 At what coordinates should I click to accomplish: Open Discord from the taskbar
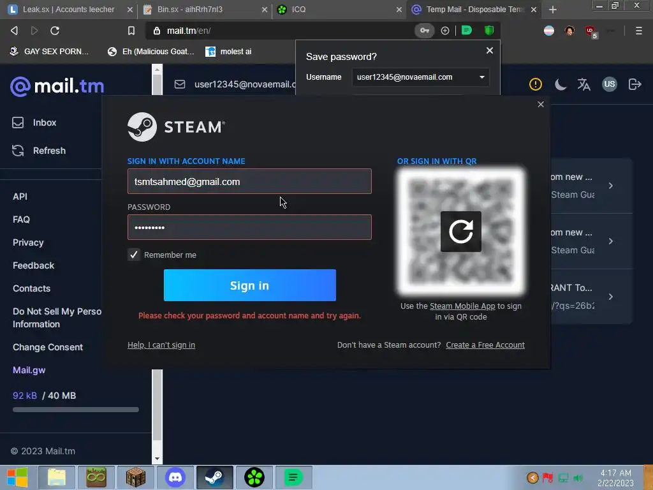[x=175, y=477]
